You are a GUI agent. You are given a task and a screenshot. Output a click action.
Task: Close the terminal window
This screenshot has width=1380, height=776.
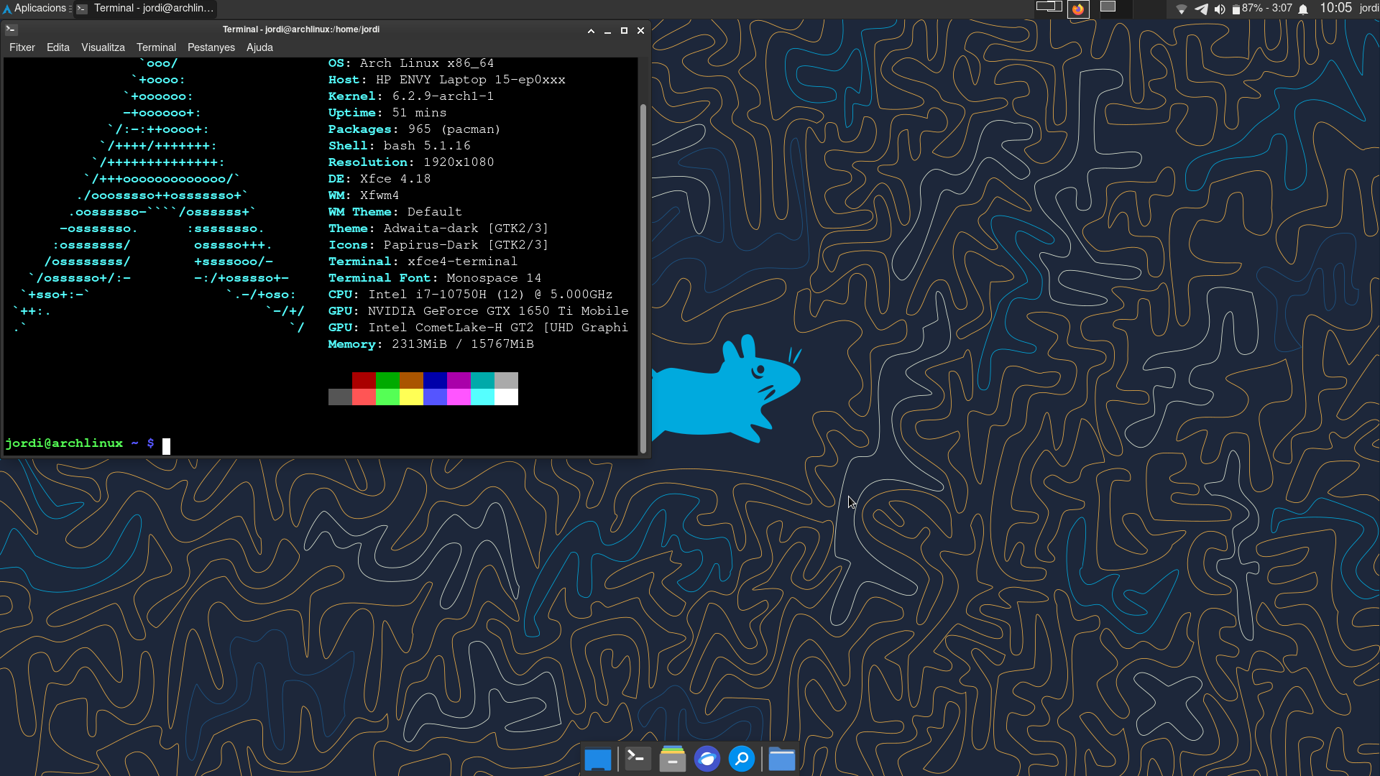640,30
